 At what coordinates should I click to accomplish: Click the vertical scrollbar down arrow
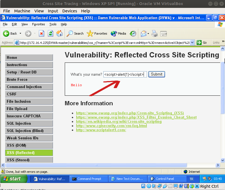pyautogui.click(x=222, y=160)
